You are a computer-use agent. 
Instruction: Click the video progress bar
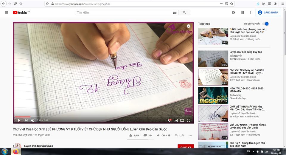89,117
